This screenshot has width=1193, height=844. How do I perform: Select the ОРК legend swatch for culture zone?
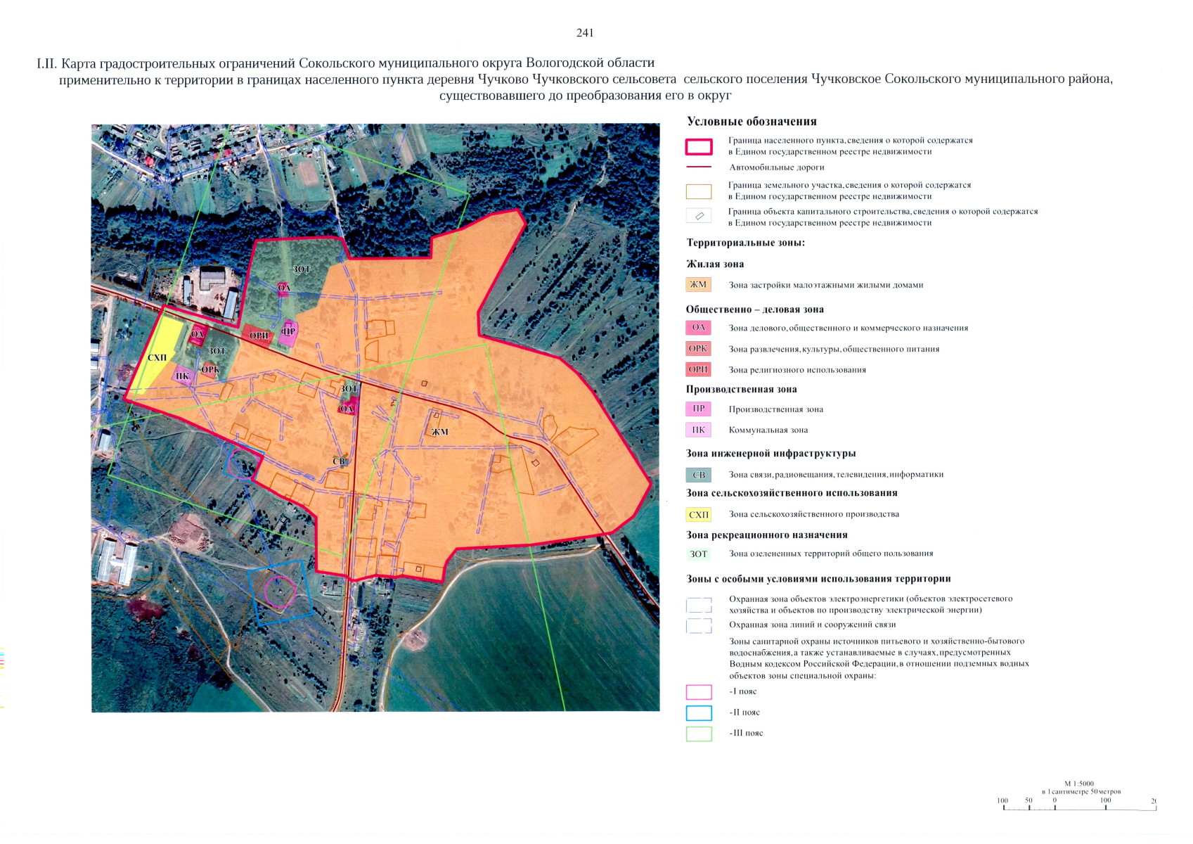698,349
